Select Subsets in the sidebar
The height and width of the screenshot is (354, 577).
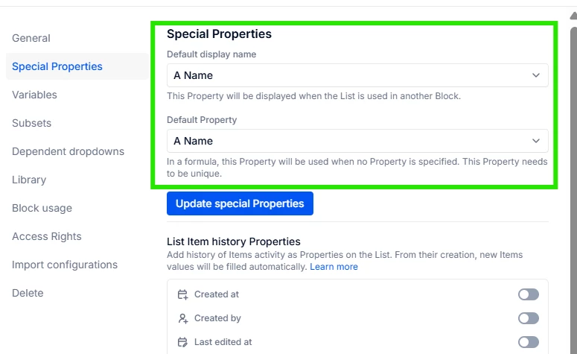[x=31, y=123]
